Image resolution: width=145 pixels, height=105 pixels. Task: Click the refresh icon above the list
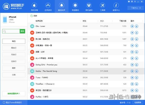point(32,16)
